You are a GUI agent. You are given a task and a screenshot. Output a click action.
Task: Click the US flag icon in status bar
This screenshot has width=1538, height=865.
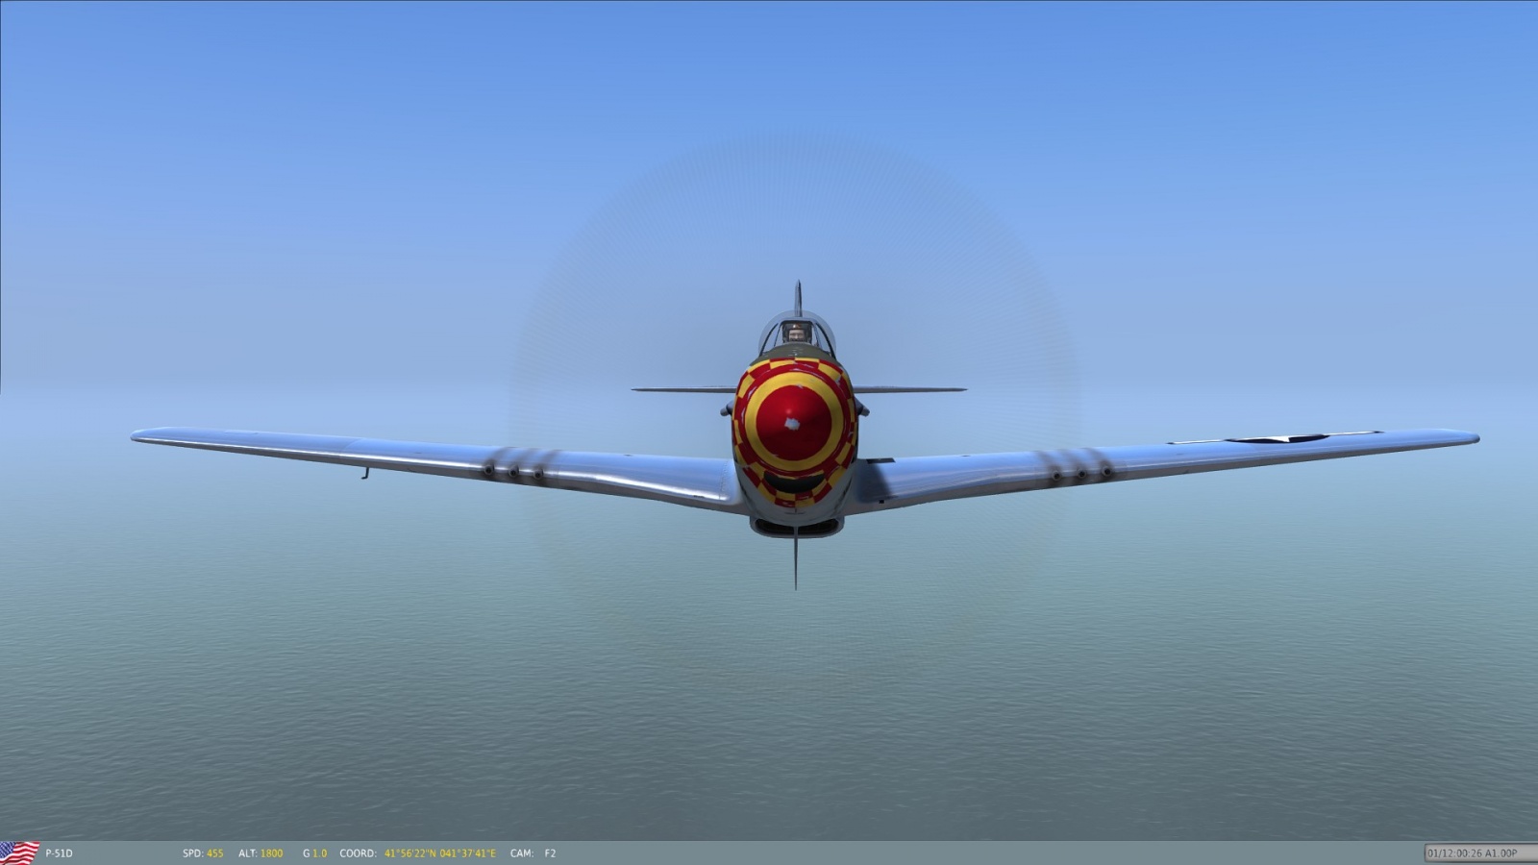click(19, 853)
